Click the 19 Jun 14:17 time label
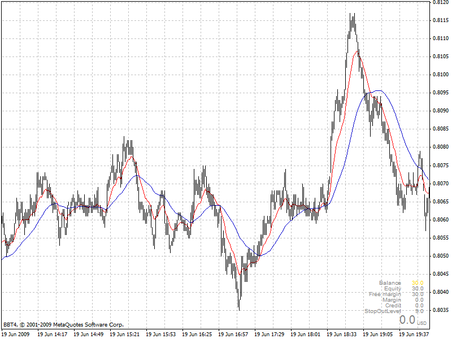Image resolution: width=452 pixels, height=339 pixels. (53, 334)
